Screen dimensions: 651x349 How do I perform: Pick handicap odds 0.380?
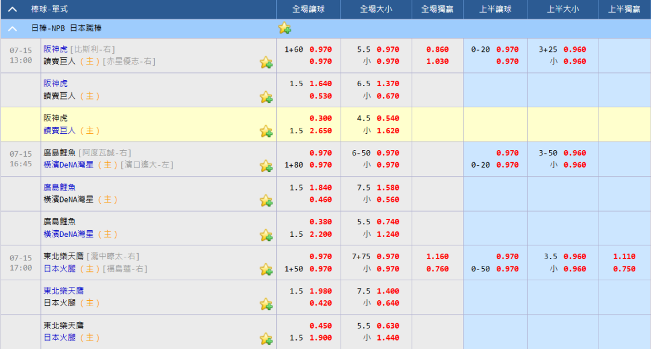click(321, 222)
